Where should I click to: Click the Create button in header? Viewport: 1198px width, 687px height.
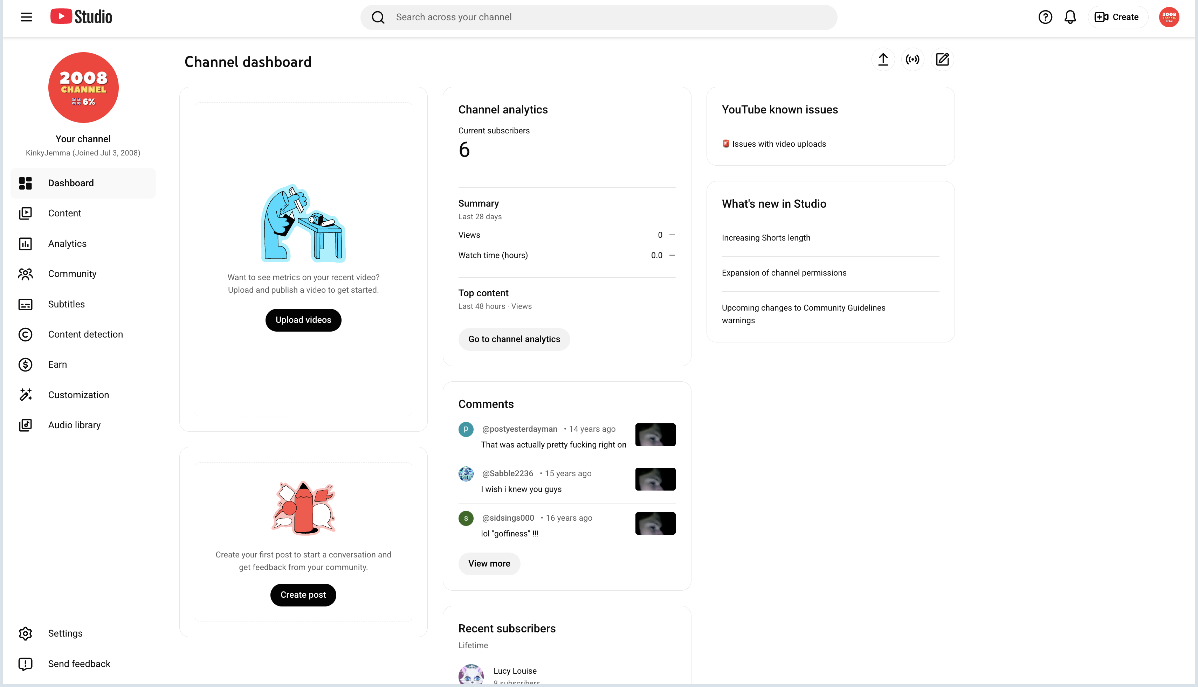(x=1117, y=18)
